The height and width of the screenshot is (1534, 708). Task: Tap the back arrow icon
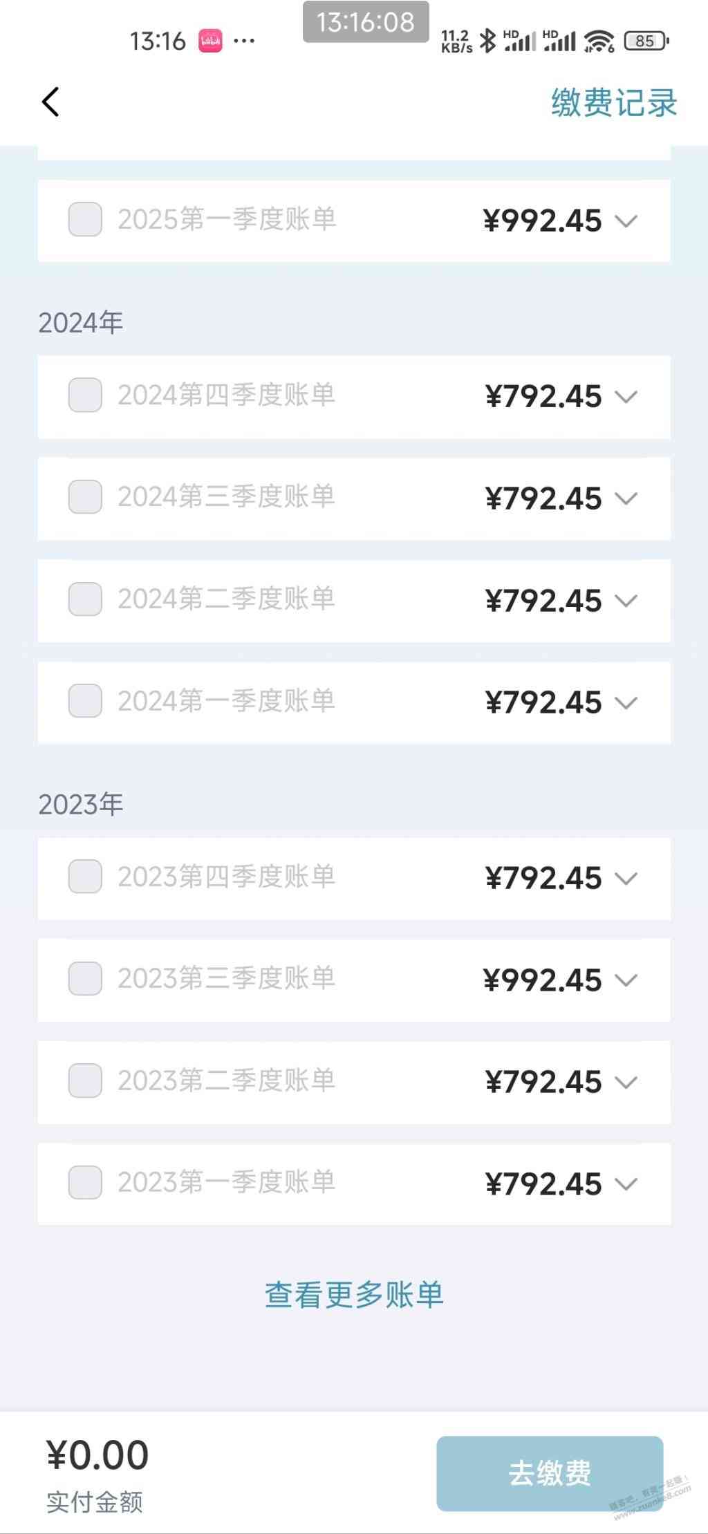tap(50, 102)
